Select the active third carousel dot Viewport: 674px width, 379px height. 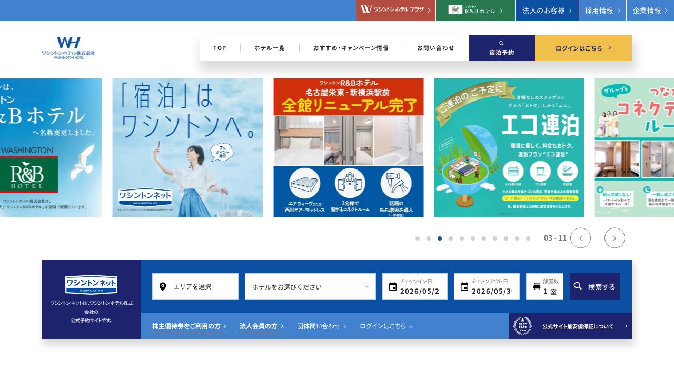[x=440, y=238]
